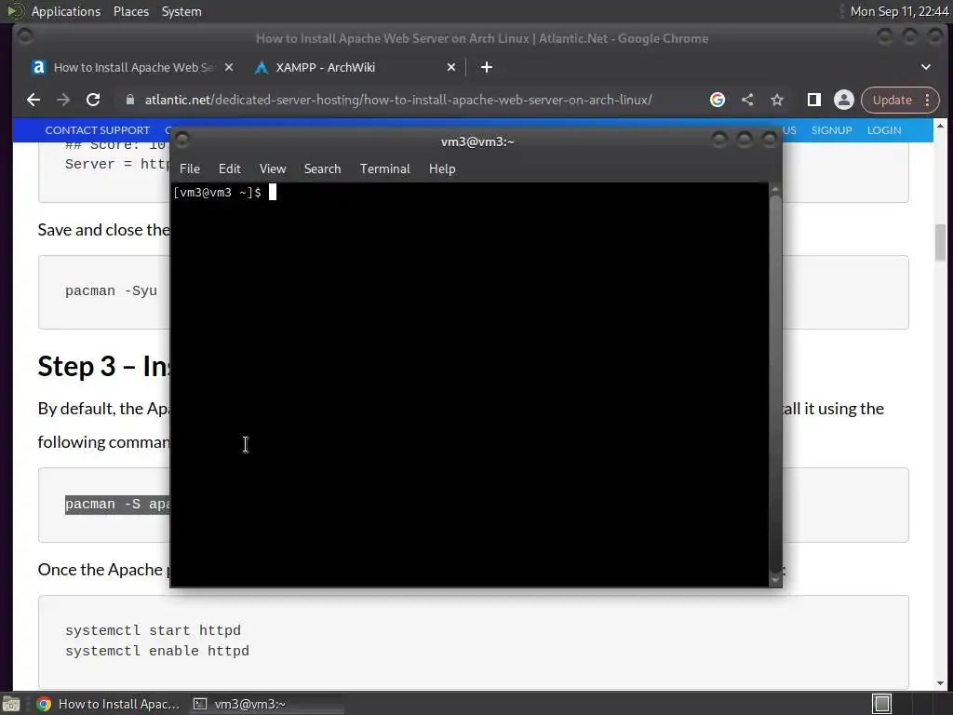Click the 'Step 3' heading
Image resolution: width=953 pixels, height=715 pixels.
104,366
